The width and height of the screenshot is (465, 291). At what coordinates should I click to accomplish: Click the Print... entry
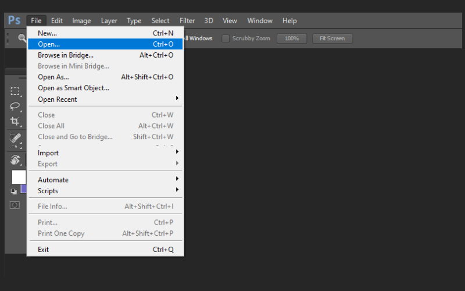pyautogui.click(x=105, y=222)
